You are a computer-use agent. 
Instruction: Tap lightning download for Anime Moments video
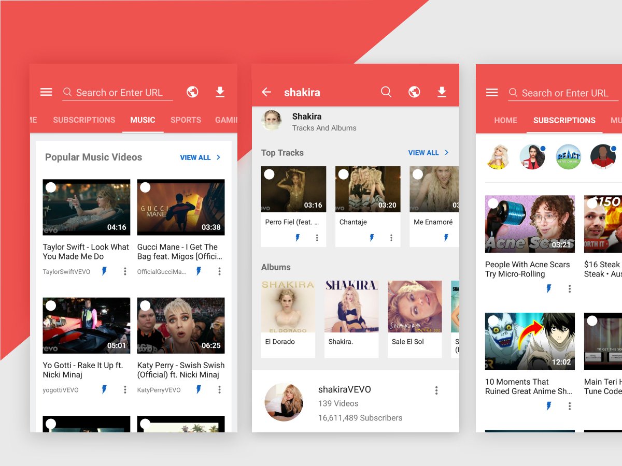click(549, 406)
